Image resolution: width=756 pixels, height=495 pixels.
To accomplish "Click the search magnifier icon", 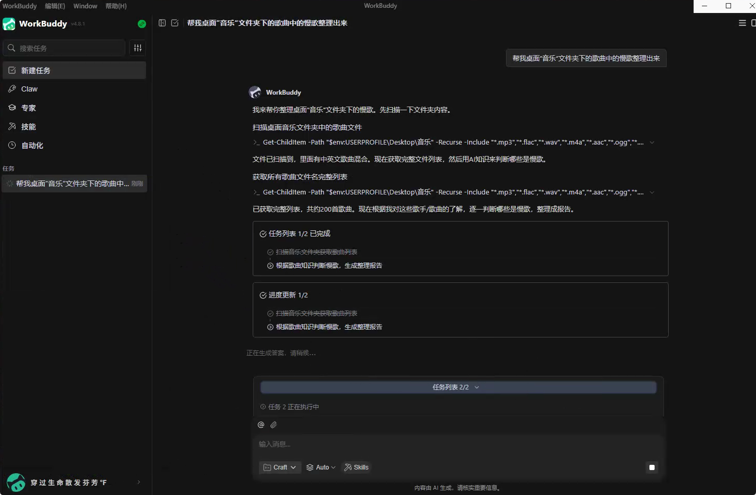I will 11,48.
